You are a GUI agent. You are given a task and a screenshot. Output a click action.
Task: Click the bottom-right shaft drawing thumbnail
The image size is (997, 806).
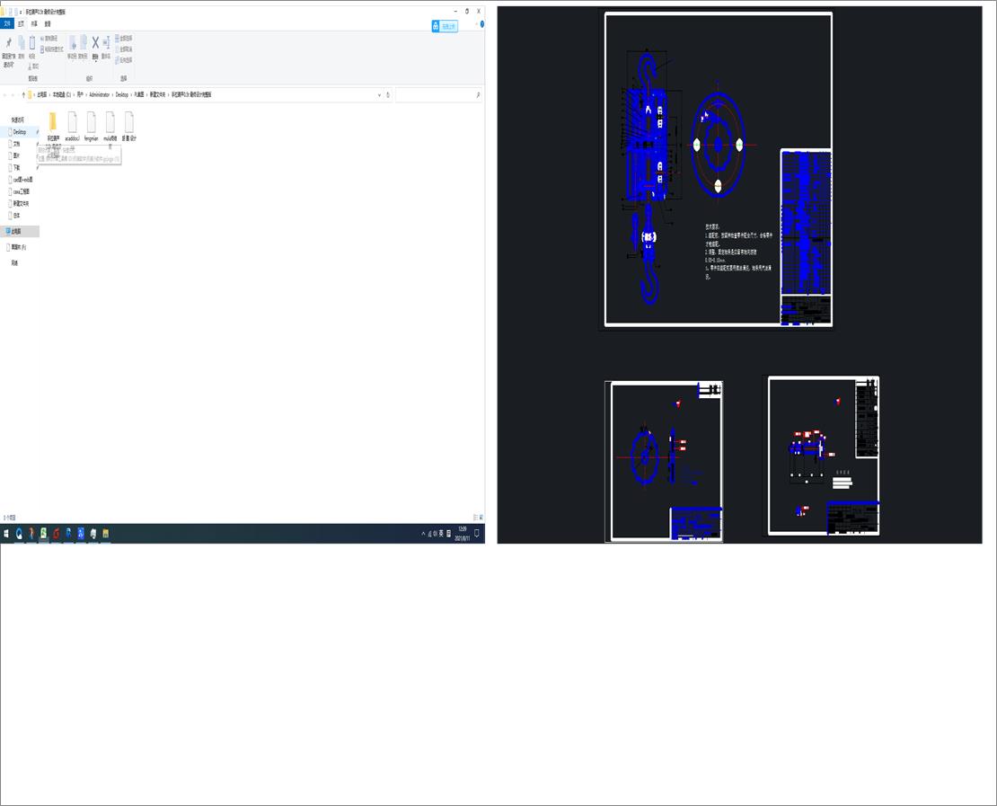coord(824,456)
